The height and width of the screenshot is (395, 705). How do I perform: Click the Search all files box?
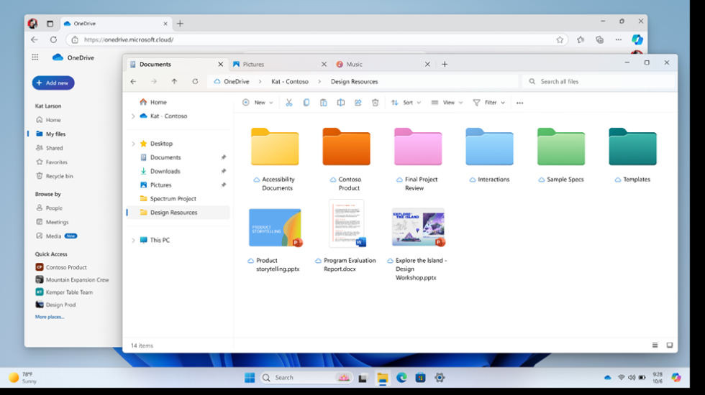[x=599, y=82]
